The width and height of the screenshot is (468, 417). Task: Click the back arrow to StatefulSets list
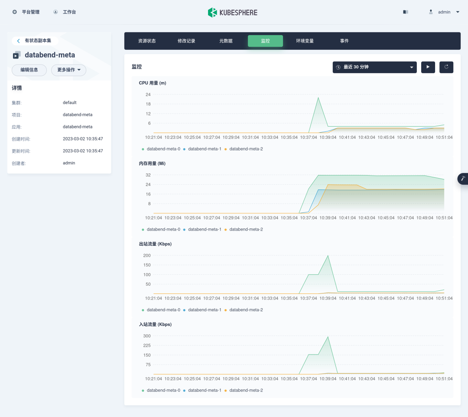pos(18,41)
